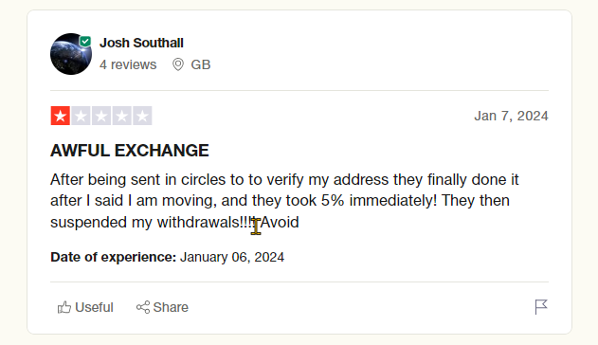Click the GB country label
Screen dimensions: 598x345
pyautogui.click(x=201, y=64)
